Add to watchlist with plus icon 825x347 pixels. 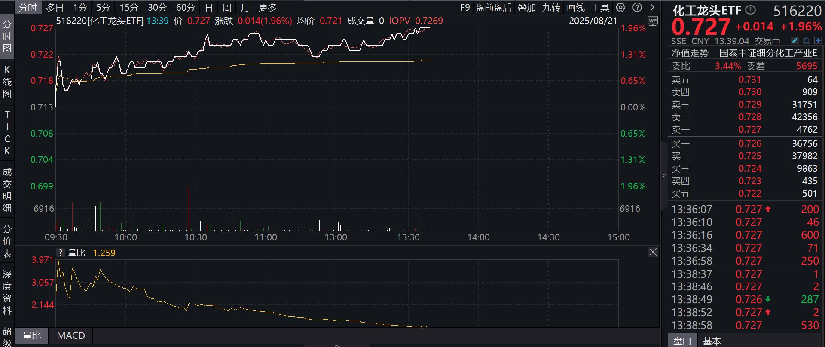(x=818, y=40)
